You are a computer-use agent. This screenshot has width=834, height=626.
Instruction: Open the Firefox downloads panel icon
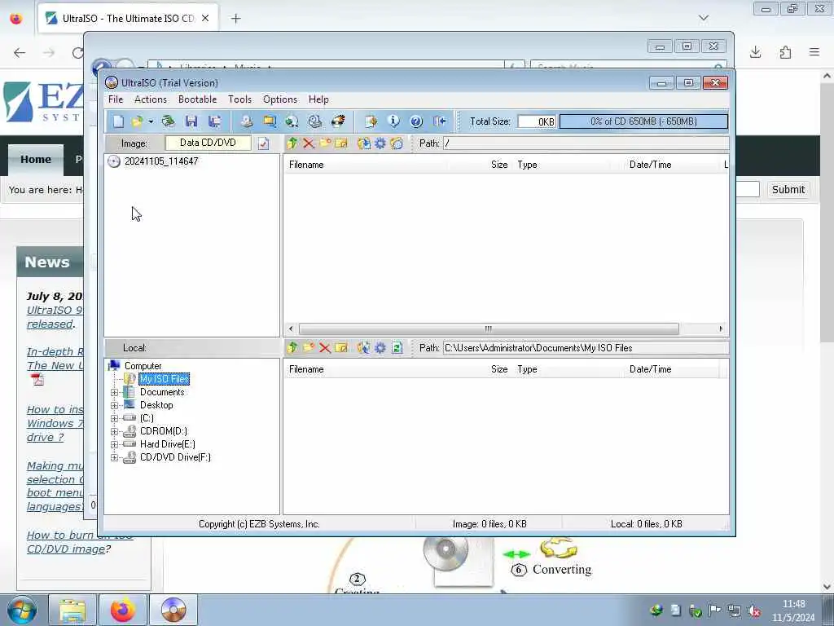pyautogui.click(x=755, y=52)
